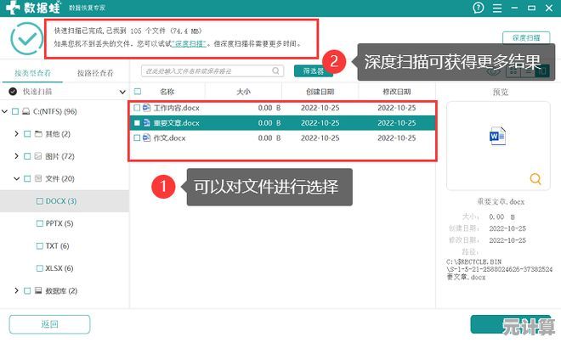The image size is (561, 343).
Task: Select the 工作内容.docx file name
Action: click(177, 108)
